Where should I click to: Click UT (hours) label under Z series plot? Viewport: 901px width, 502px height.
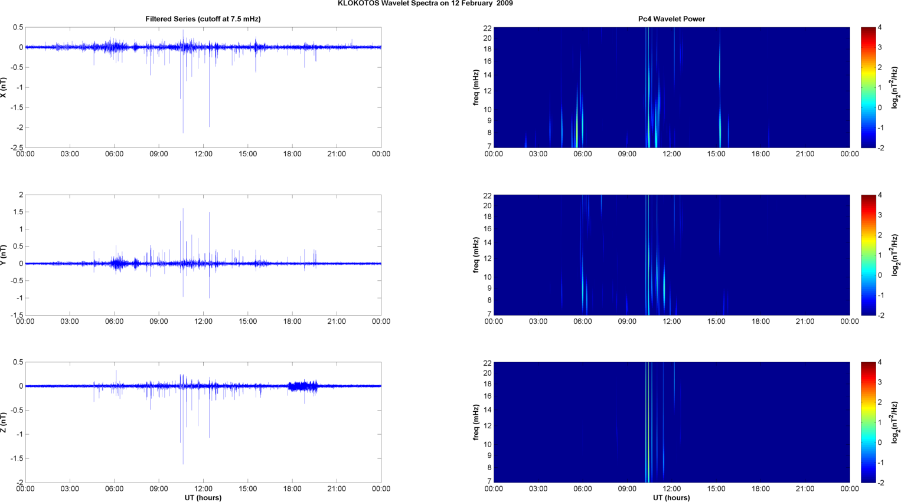click(x=203, y=497)
